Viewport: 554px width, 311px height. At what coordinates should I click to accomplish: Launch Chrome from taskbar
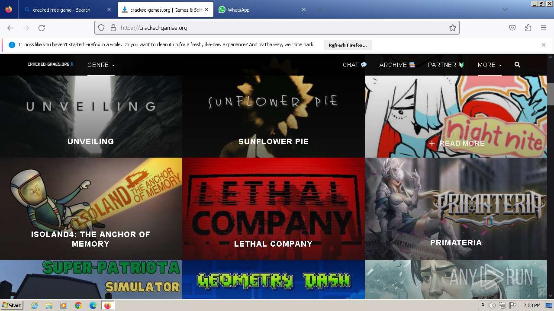coord(78,305)
